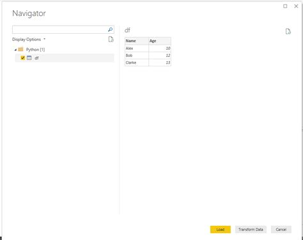The image size is (303, 240).
Task: Select the Bob cell
Action: pyautogui.click(x=137, y=56)
